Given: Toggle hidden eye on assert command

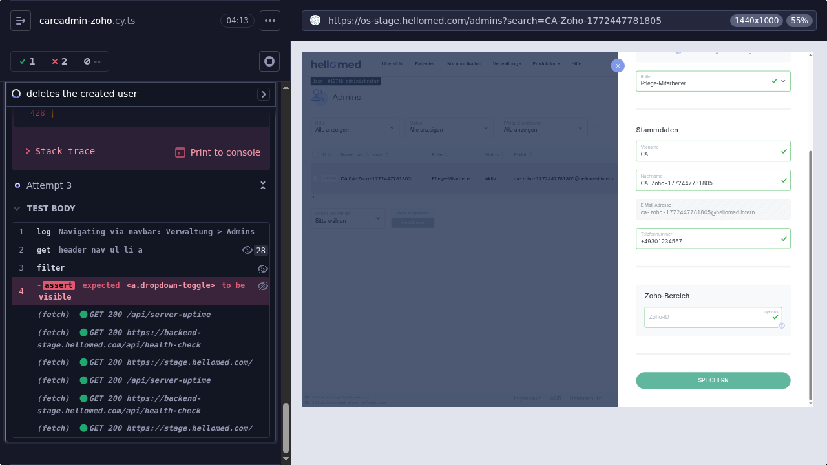Looking at the screenshot, I should click(262, 285).
